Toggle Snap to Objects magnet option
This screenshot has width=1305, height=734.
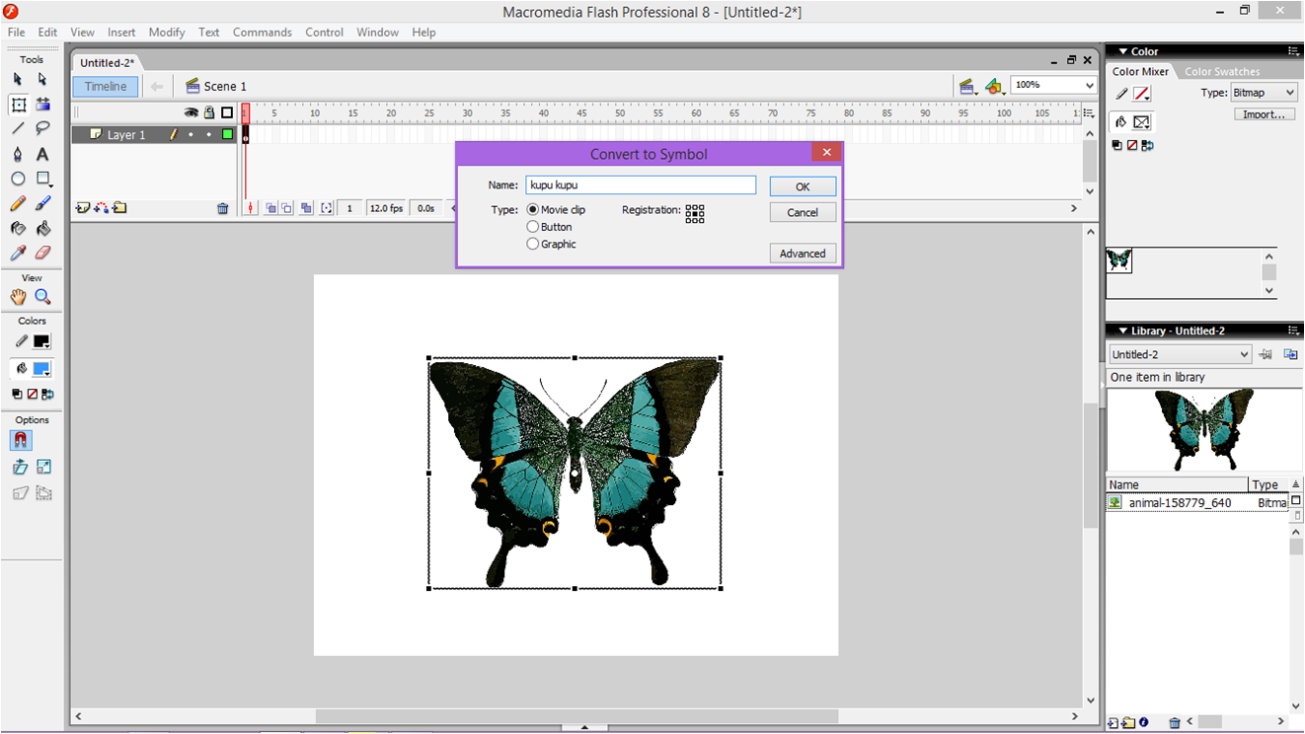[x=20, y=440]
